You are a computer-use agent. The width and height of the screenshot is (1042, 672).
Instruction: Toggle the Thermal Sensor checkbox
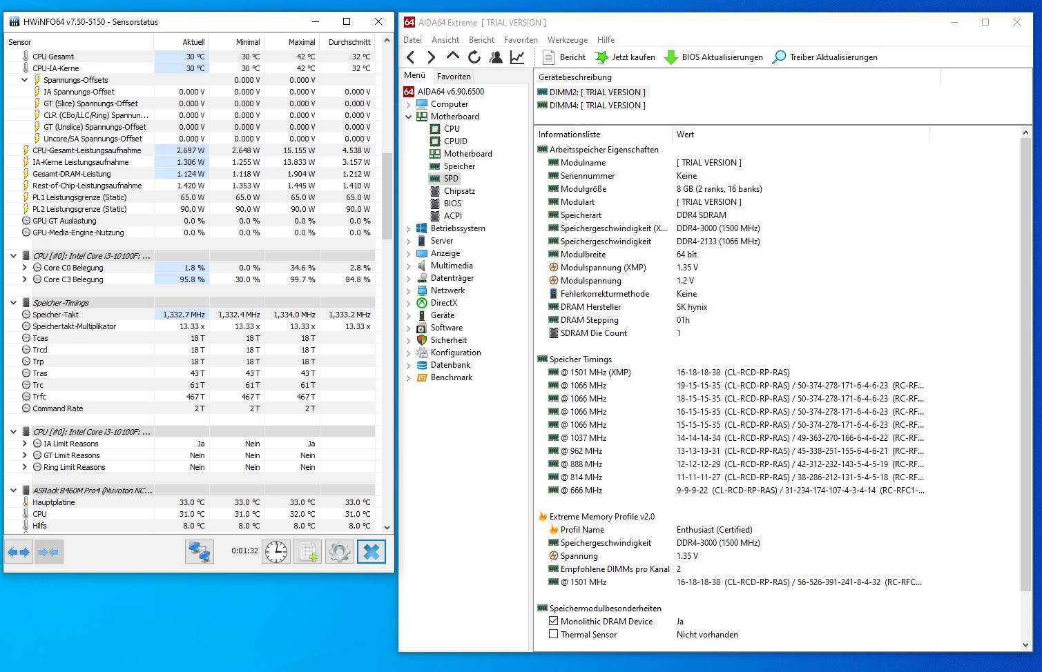(553, 634)
